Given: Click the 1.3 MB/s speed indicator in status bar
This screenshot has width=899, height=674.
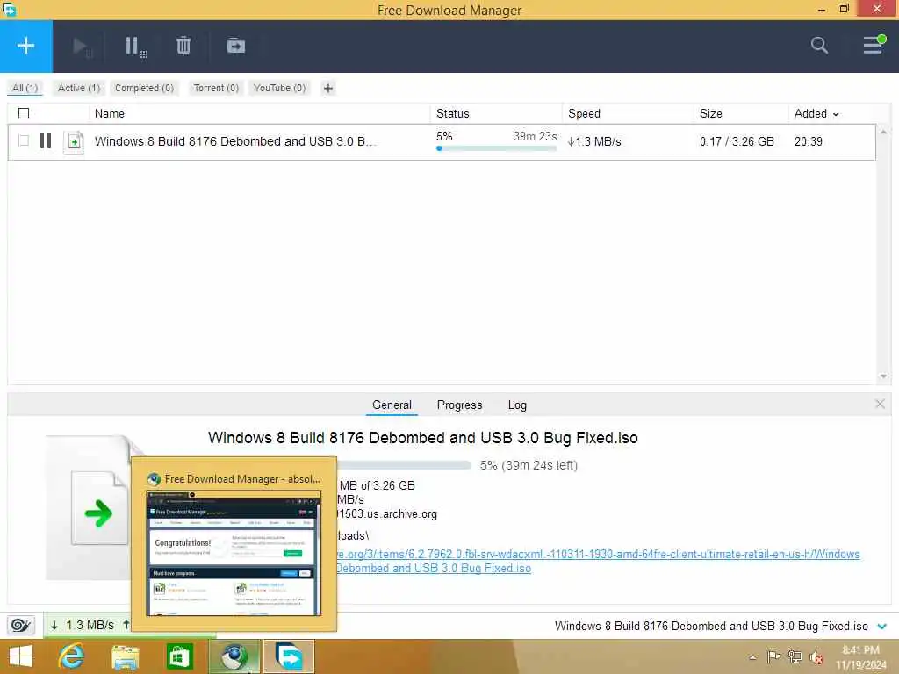Looking at the screenshot, I should (90, 625).
